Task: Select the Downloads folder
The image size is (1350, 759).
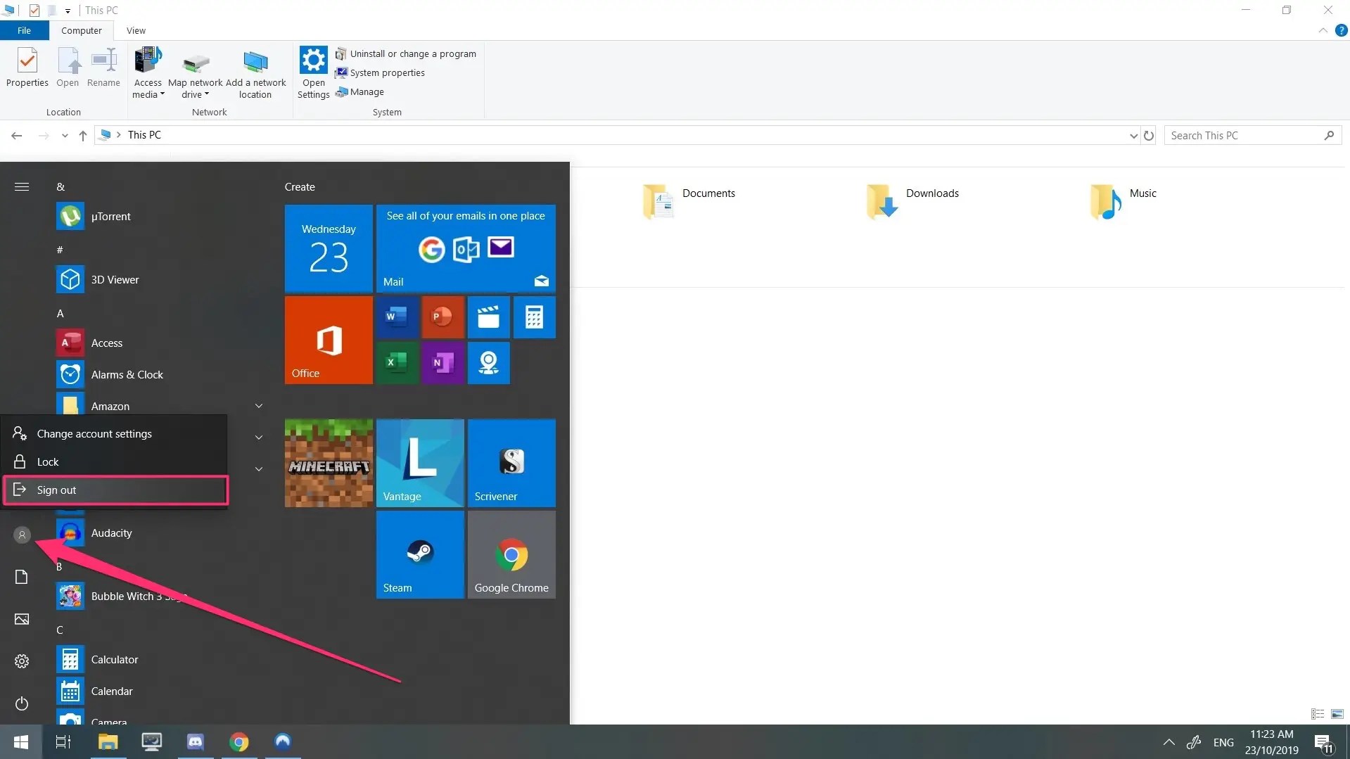Action: [912, 201]
